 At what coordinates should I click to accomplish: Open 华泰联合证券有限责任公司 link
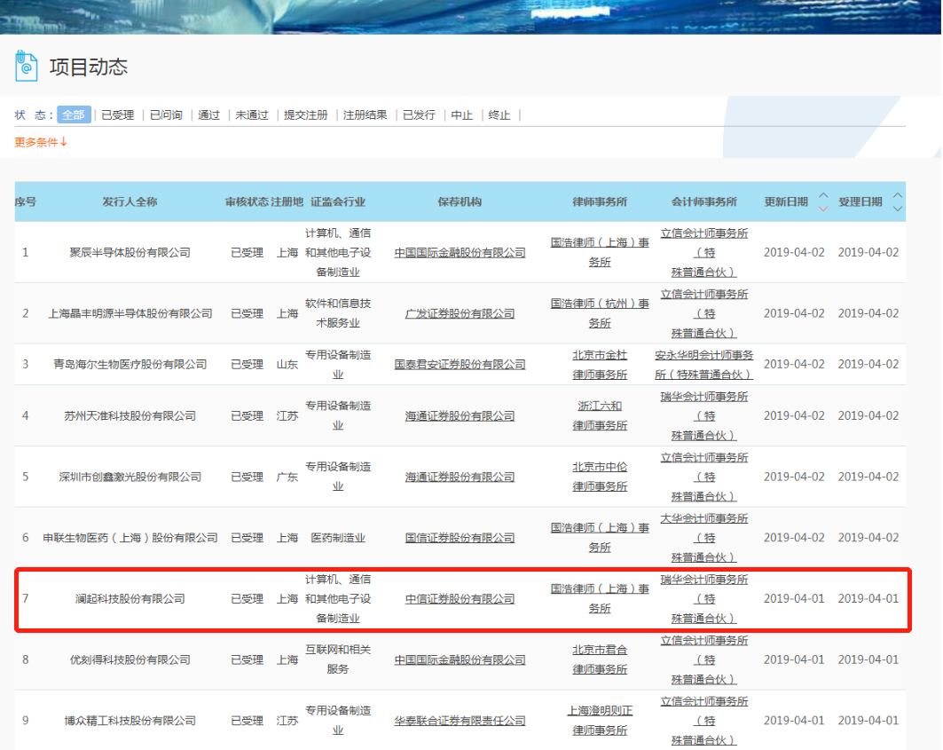(460, 721)
